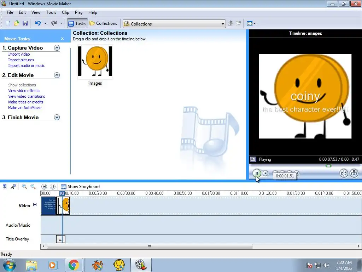Click Make titles or credits
Image resolution: width=362 pixels, height=272 pixels.
25,102
